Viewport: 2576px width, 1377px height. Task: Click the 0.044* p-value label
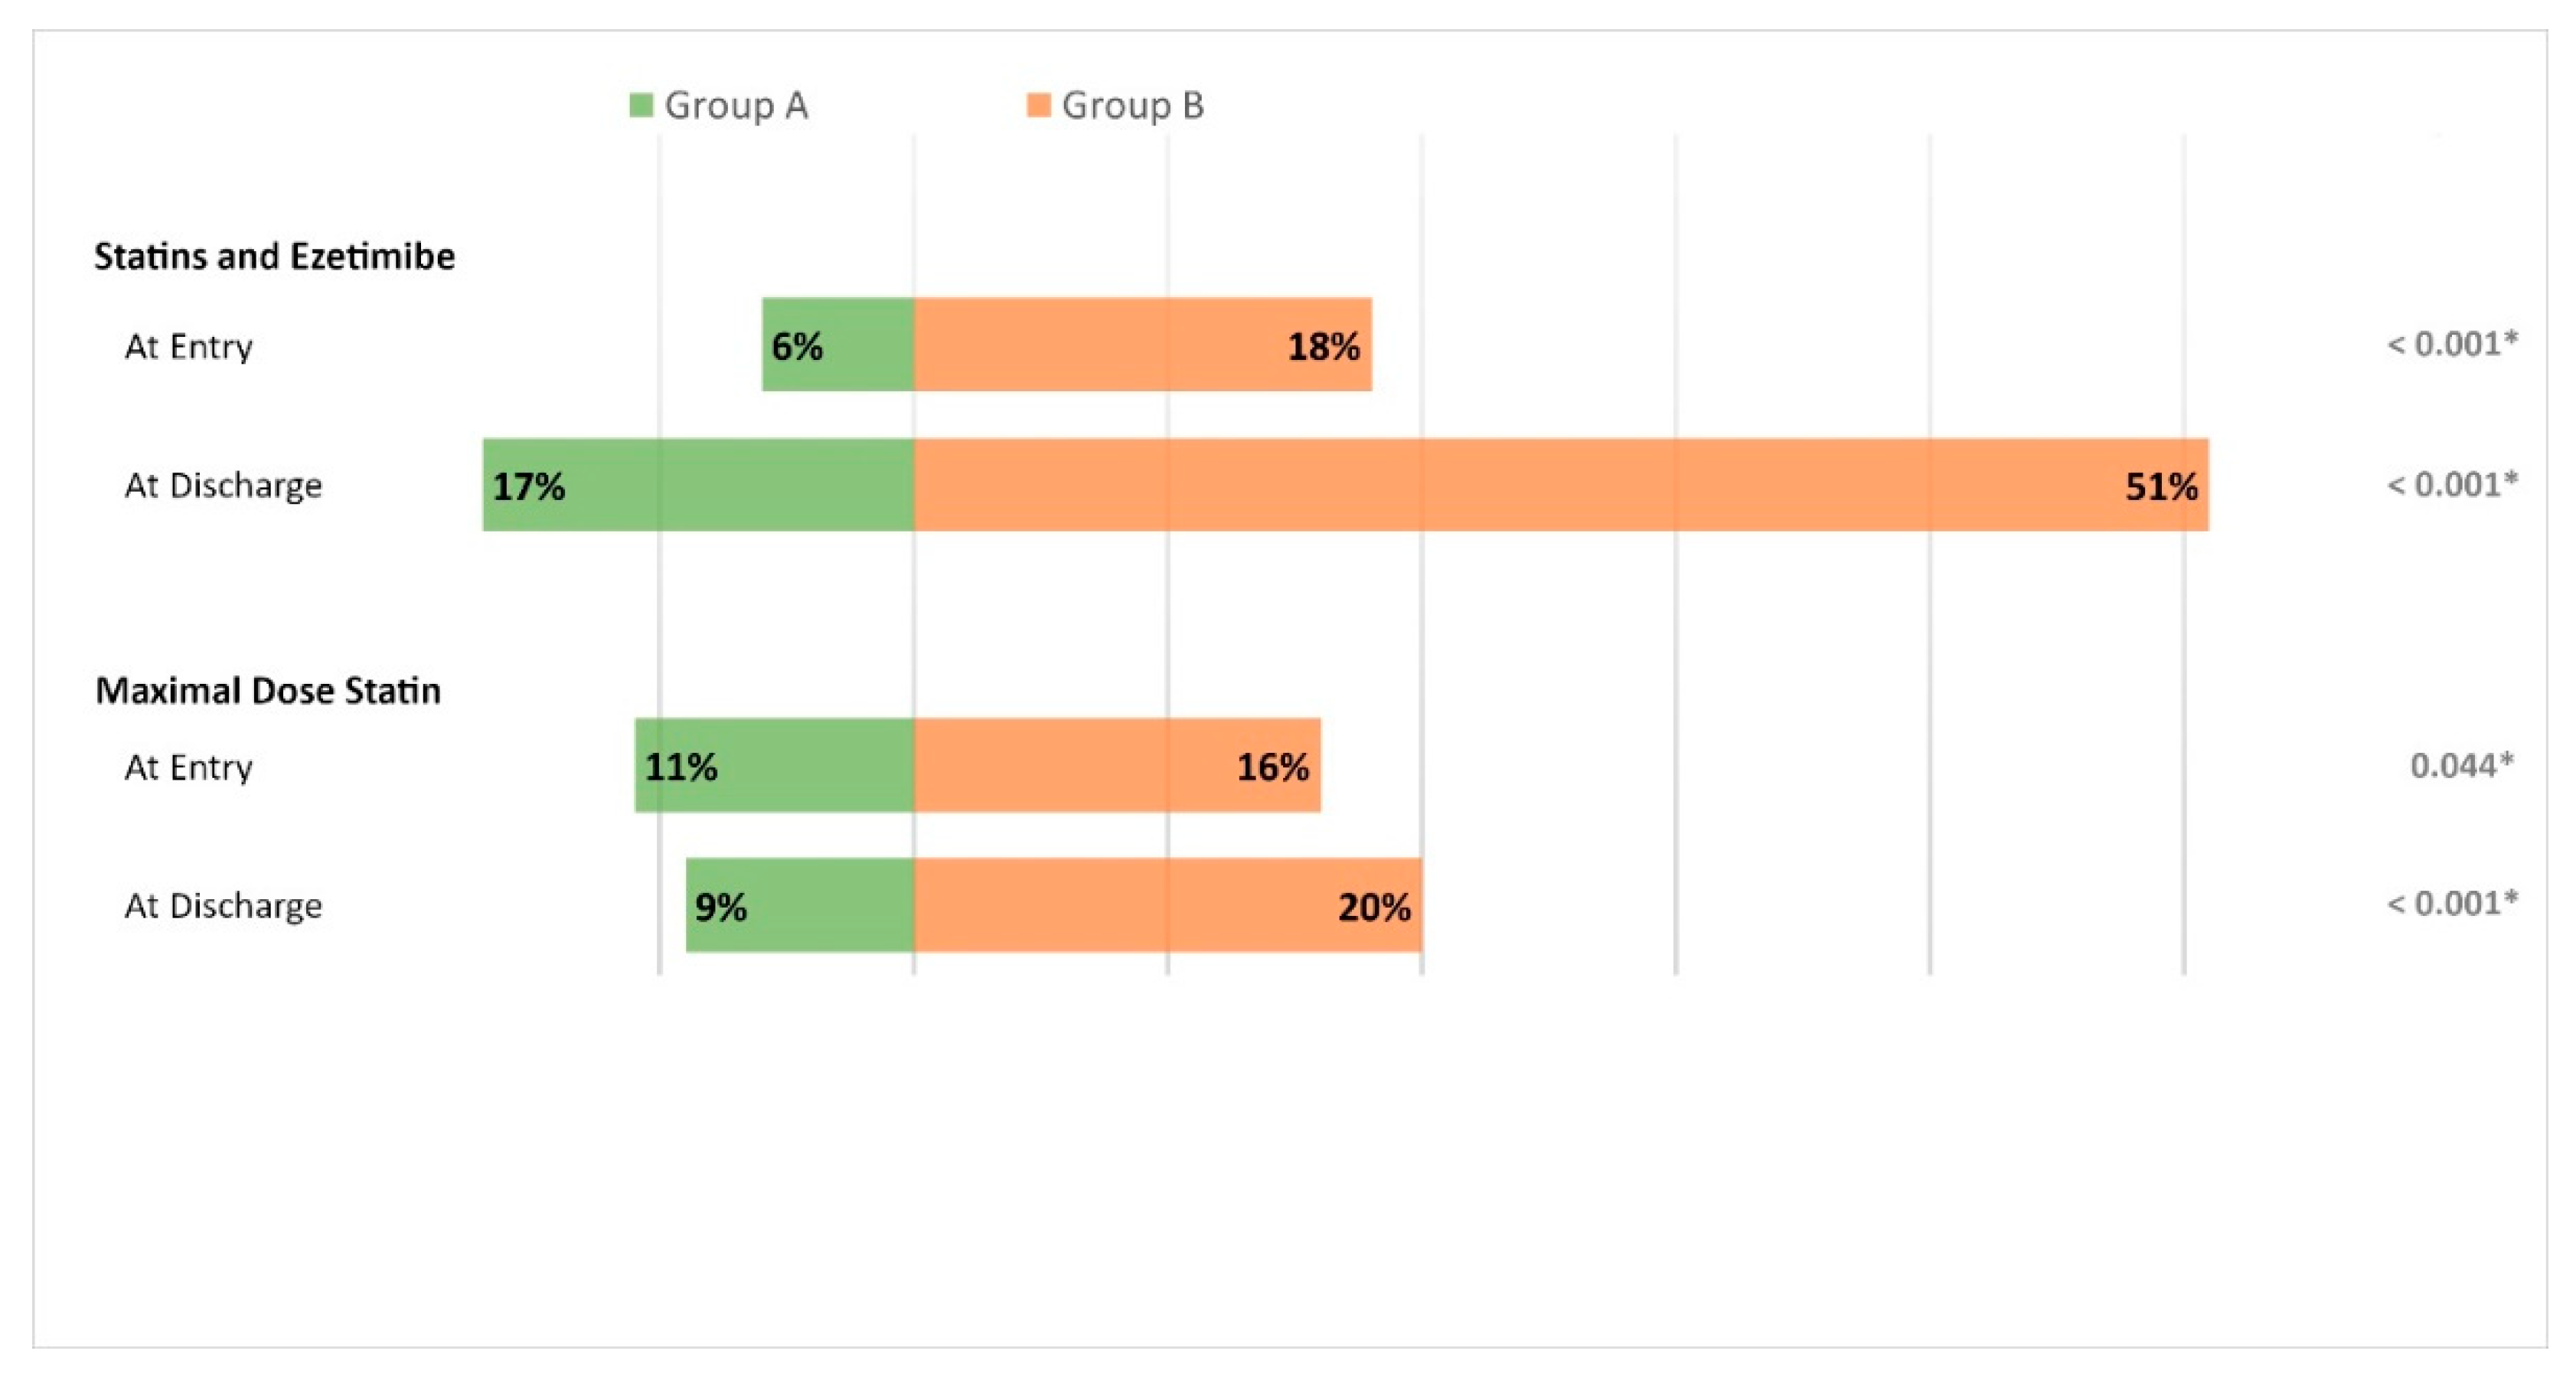coord(2461,766)
